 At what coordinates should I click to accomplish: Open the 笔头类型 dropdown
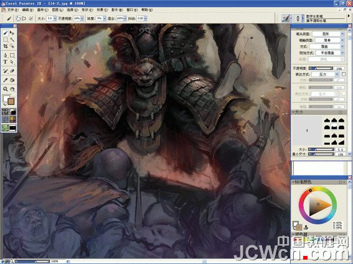tap(329, 34)
